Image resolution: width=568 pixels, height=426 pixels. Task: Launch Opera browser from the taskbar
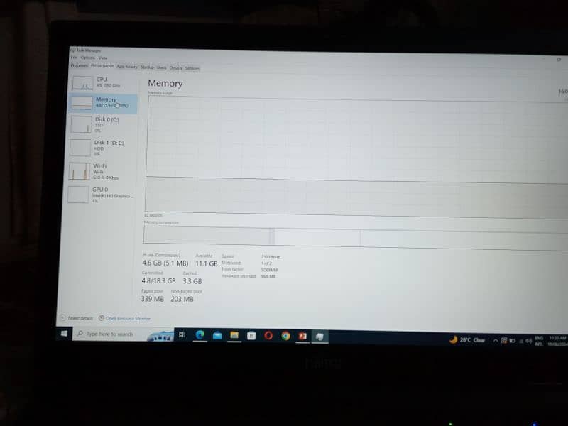[268, 336]
